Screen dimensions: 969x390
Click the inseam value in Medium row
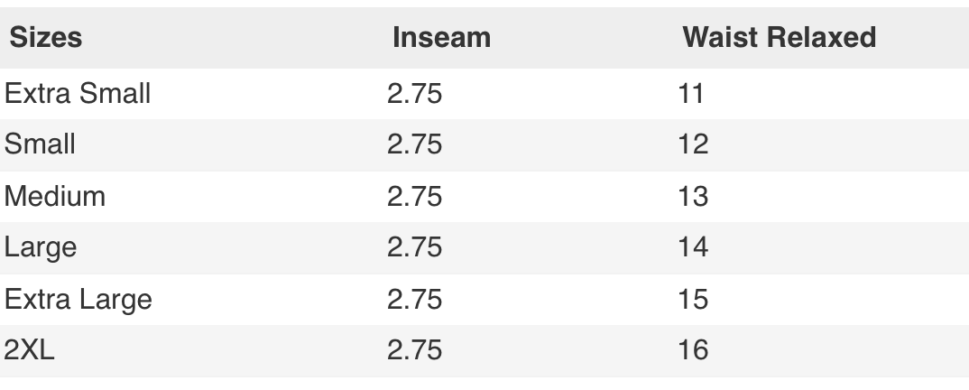point(414,195)
